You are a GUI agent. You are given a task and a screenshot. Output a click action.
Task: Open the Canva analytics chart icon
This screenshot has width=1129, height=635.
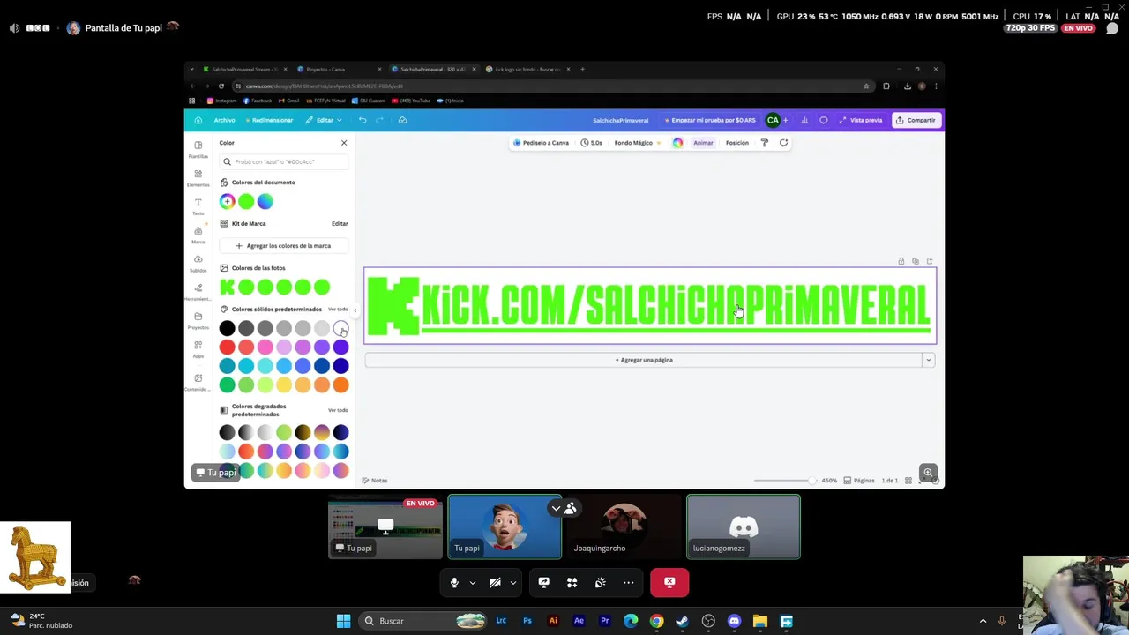click(804, 120)
